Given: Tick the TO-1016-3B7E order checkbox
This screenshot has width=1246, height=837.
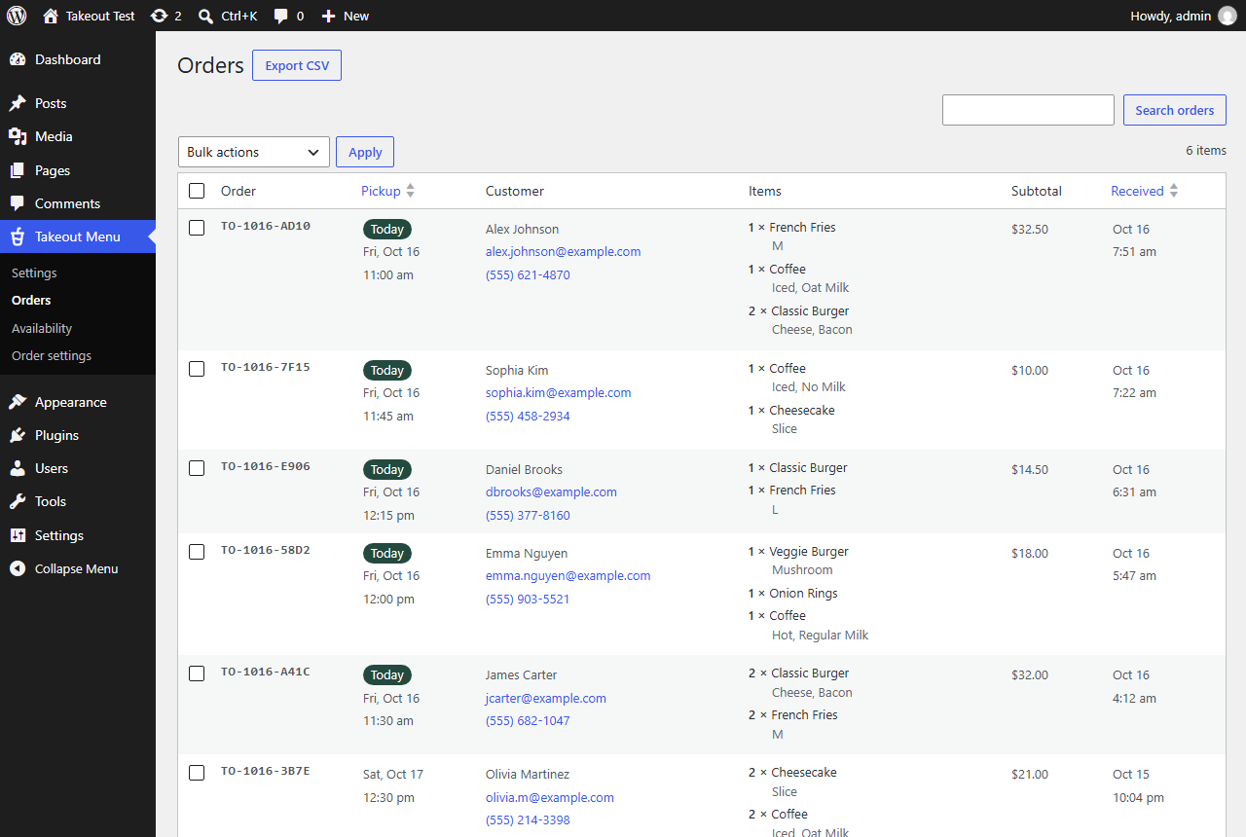Looking at the screenshot, I should click(197, 773).
